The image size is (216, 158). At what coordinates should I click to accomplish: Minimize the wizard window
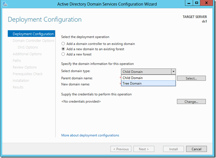(189, 3)
